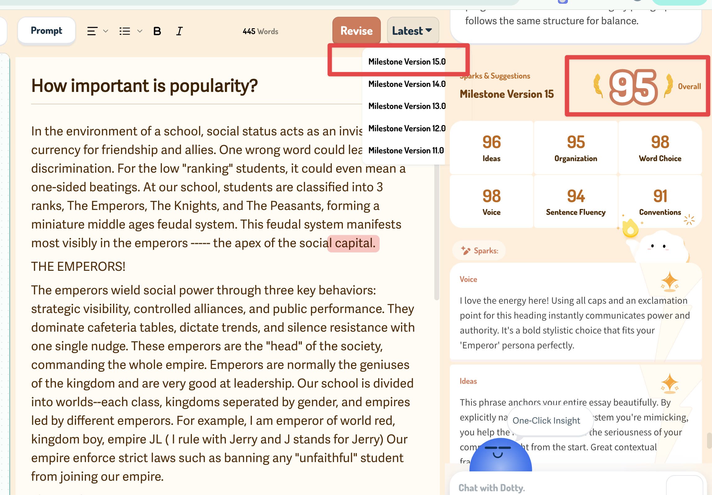Click the sparkle icon on Ideas spark card
This screenshot has width=712, height=495.
click(x=669, y=383)
